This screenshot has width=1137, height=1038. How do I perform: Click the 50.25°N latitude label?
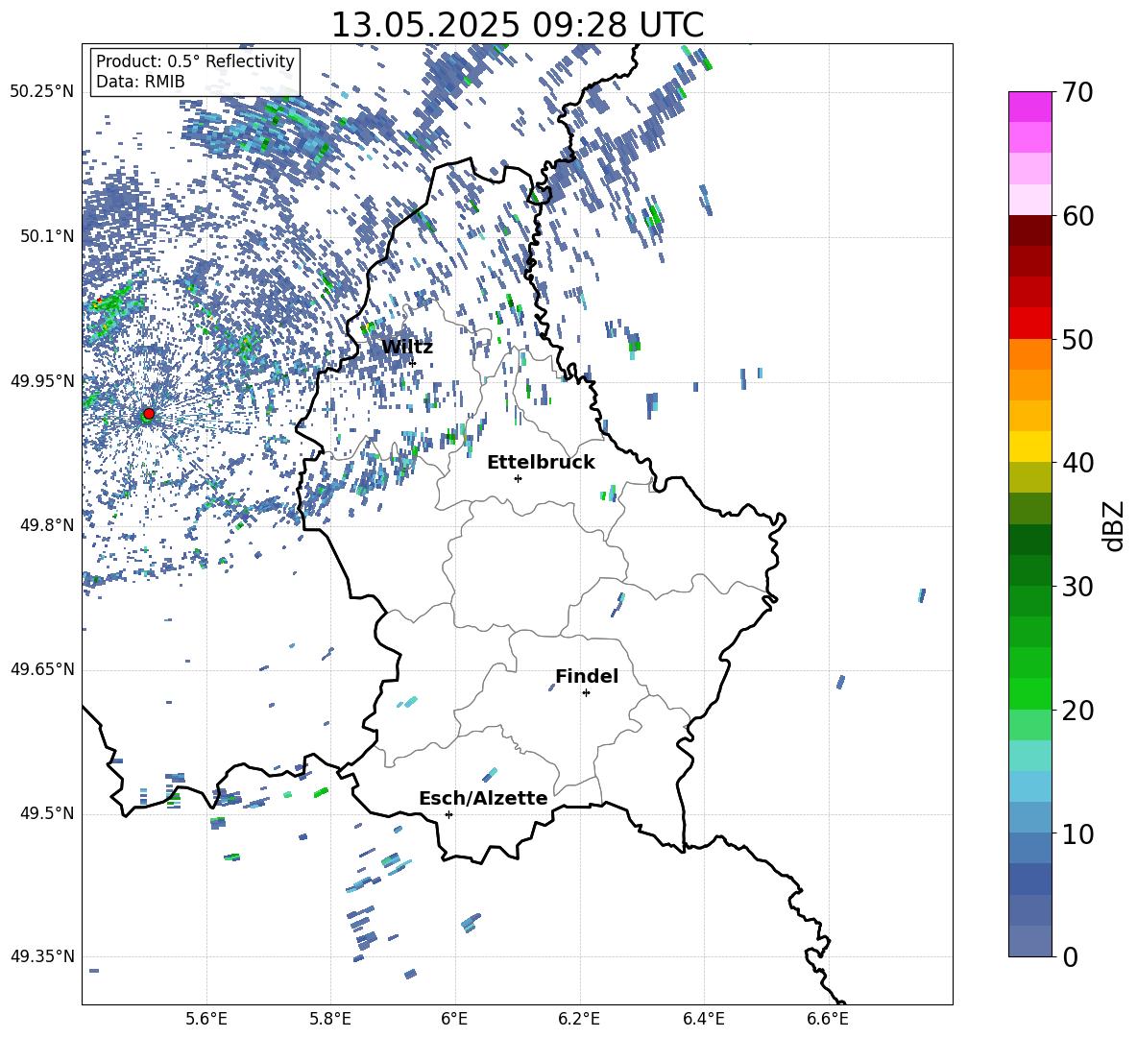tap(42, 92)
